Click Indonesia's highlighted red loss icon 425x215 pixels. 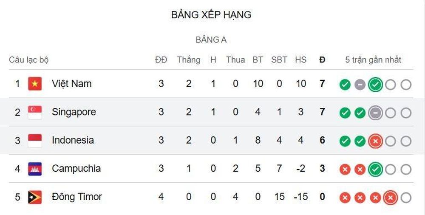pos(375,141)
